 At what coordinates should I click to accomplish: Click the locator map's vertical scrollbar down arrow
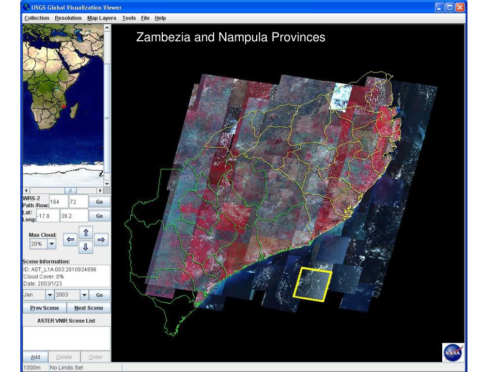(107, 184)
